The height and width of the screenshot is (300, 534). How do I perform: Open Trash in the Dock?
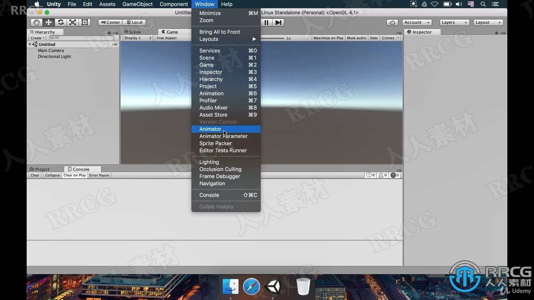coord(303,286)
